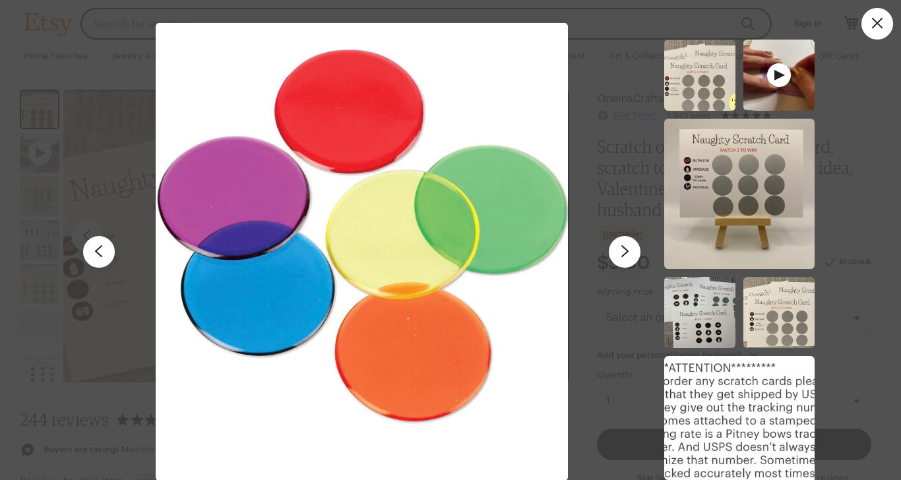Viewport: 901px width, 480px height.
Task: Open the large Naughty Scratch Card easel thumbnail
Action: [739, 194]
